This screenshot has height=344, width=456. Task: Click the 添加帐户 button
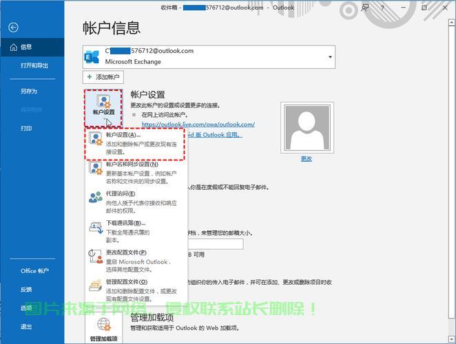click(103, 77)
